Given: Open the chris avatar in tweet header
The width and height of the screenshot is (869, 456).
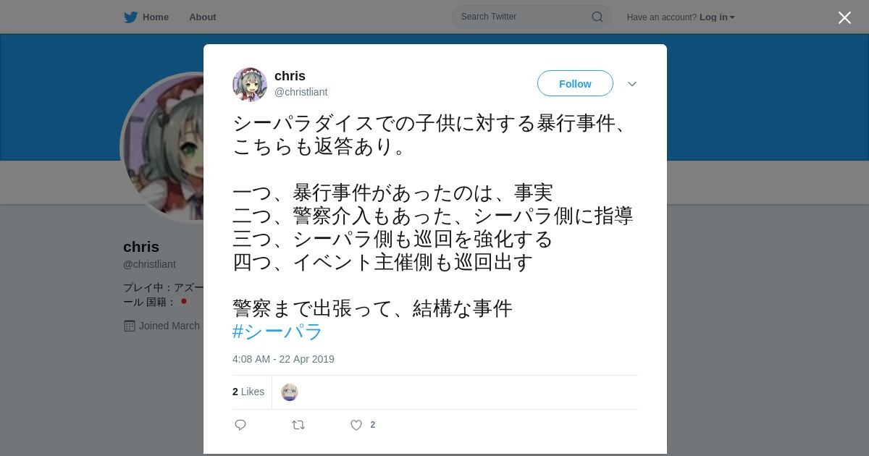Looking at the screenshot, I should click(250, 85).
